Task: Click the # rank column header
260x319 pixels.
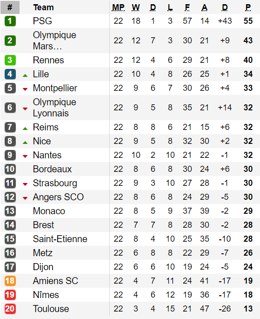Action: [10, 7]
